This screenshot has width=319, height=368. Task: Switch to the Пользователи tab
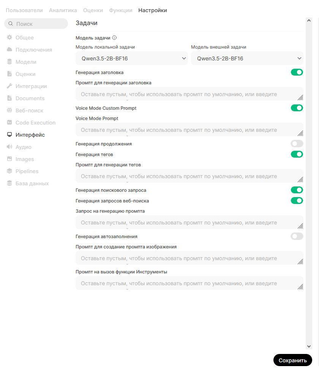point(24,10)
